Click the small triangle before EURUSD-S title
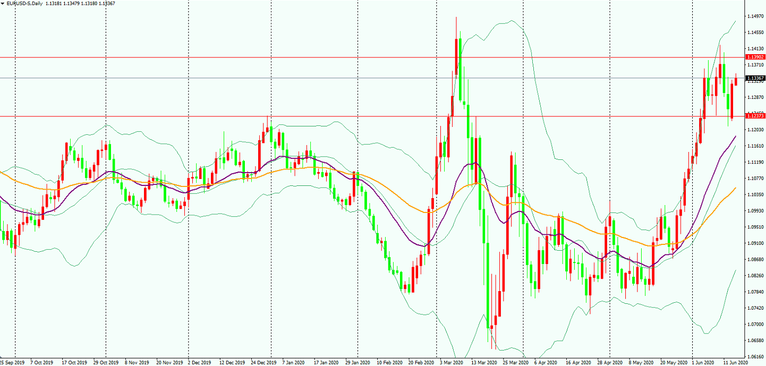 click(3, 3)
